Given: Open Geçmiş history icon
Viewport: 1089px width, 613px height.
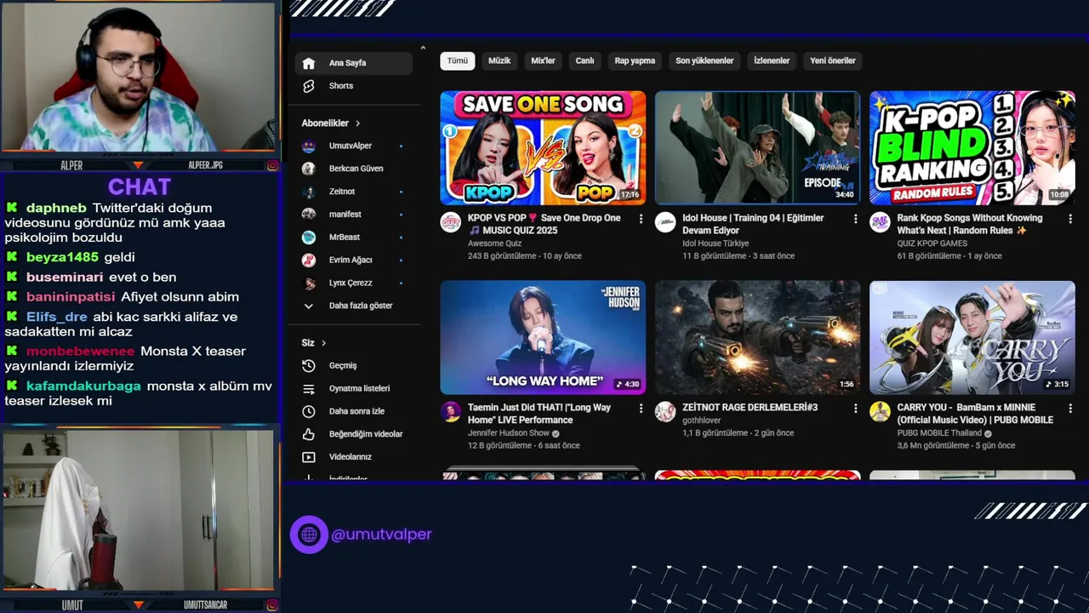Looking at the screenshot, I should pyautogui.click(x=309, y=365).
